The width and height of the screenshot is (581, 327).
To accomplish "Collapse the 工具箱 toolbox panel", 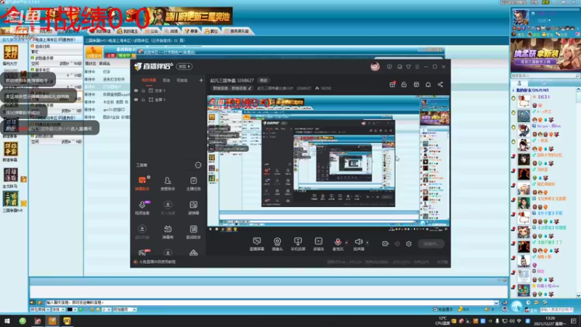I will 198,165.
